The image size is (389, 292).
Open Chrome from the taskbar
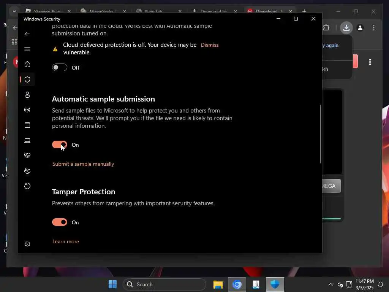tap(237, 284)
